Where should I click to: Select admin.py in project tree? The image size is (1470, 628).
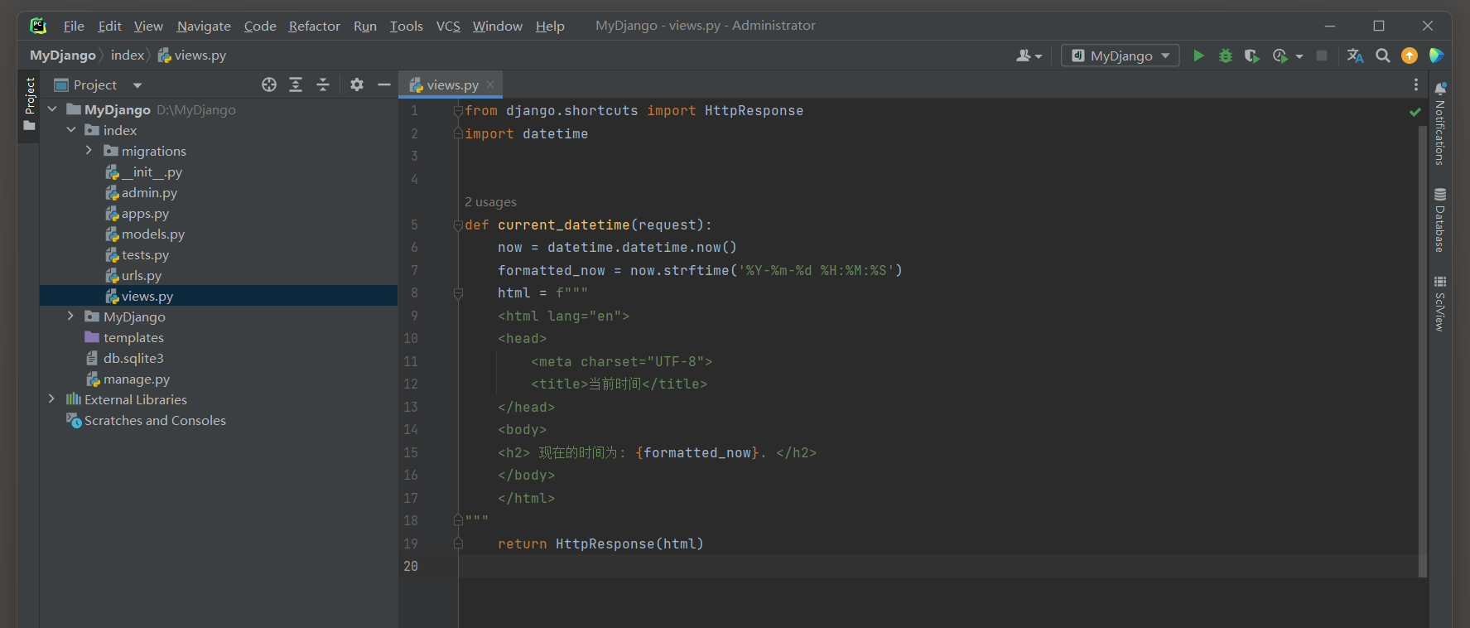click(141, 192)
